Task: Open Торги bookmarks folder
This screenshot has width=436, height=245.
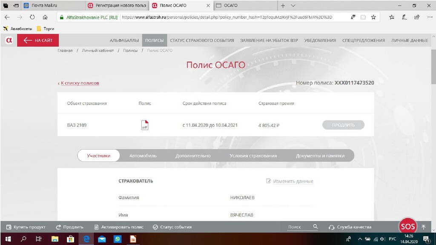Action: pos(45,28)
